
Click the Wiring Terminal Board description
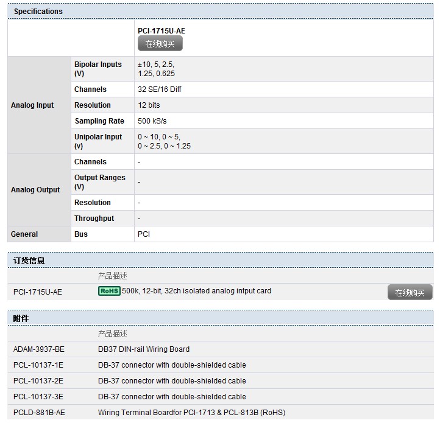(191, 413)
